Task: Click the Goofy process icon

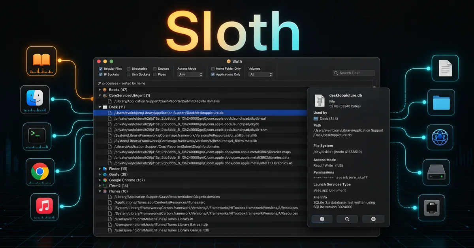Action: (105, 174)
